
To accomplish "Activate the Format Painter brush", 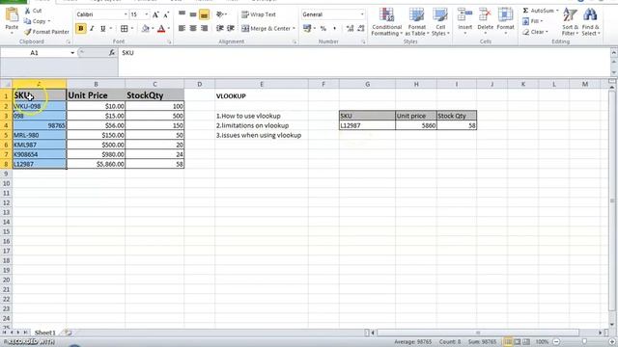I will tap(46, 32).
